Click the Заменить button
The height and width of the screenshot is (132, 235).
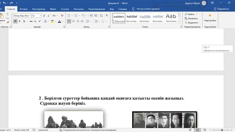point(191,18)
